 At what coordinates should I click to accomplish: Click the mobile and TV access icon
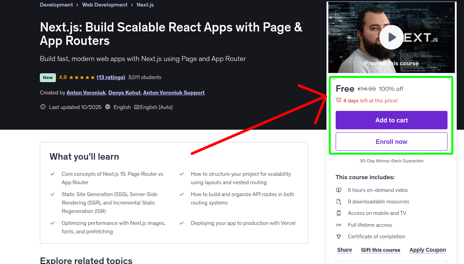click(339, 213)
